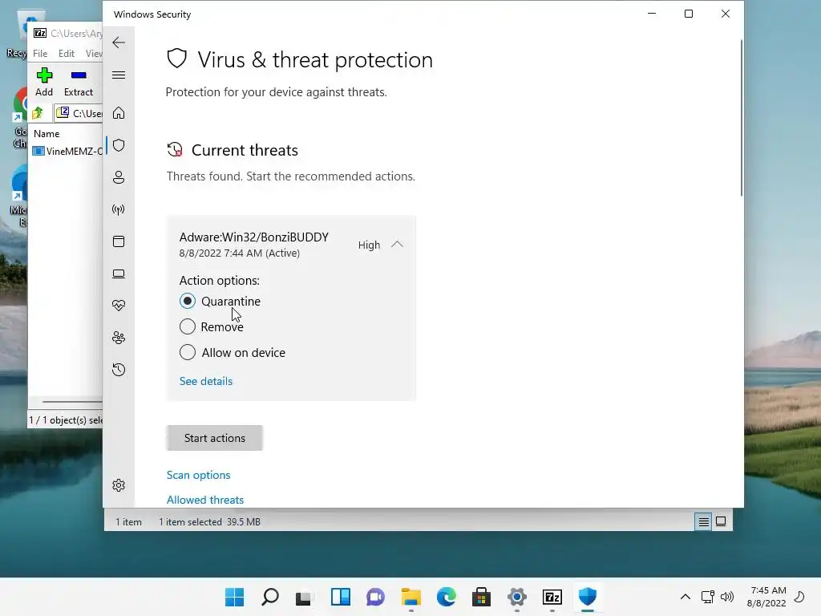821x616 pixels.
Task: Open the clock and date flyout
Action: coord(767,597)
